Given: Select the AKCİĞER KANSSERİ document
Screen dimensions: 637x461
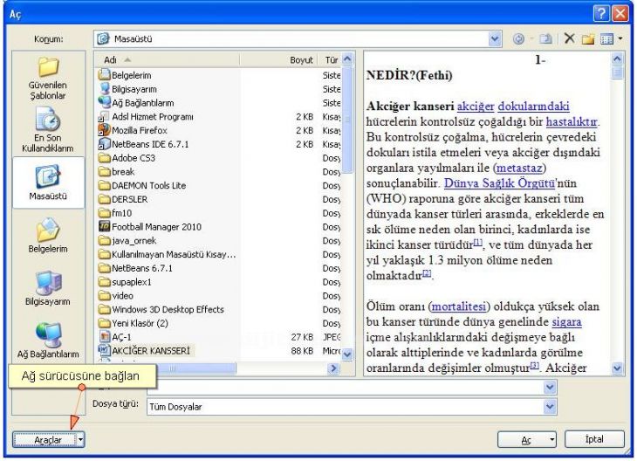Looking at the screenshot, I should point(145,350).
